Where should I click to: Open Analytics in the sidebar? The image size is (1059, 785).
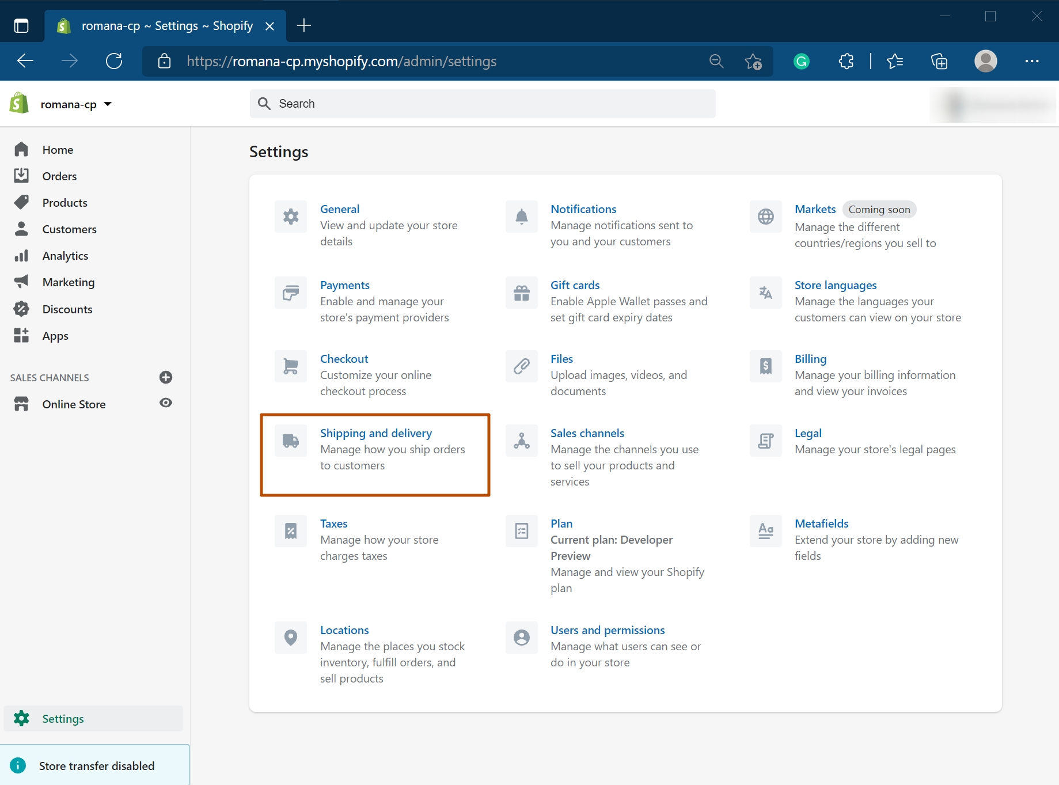click(65, 256)
